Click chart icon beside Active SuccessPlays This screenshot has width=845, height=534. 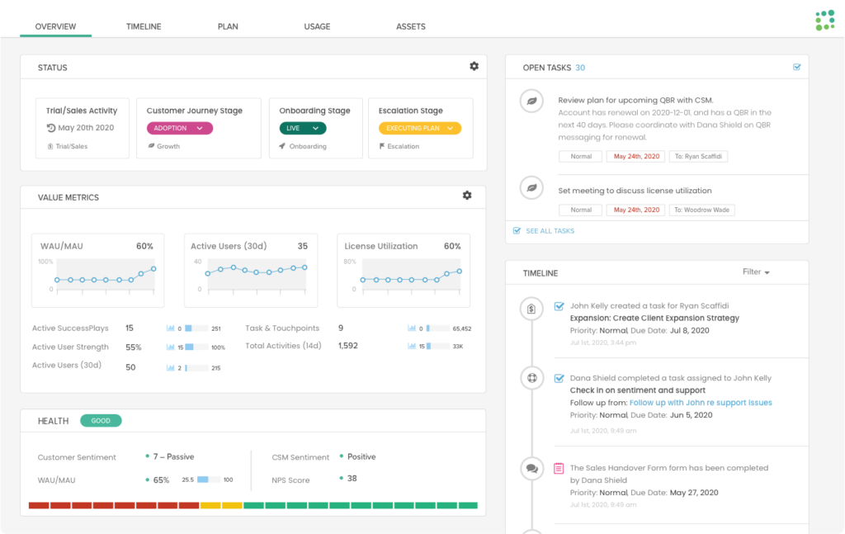(x=170, y=328)
